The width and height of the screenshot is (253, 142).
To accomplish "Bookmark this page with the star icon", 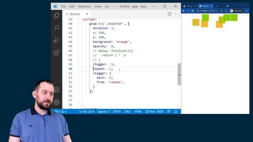I will (226, 11).
